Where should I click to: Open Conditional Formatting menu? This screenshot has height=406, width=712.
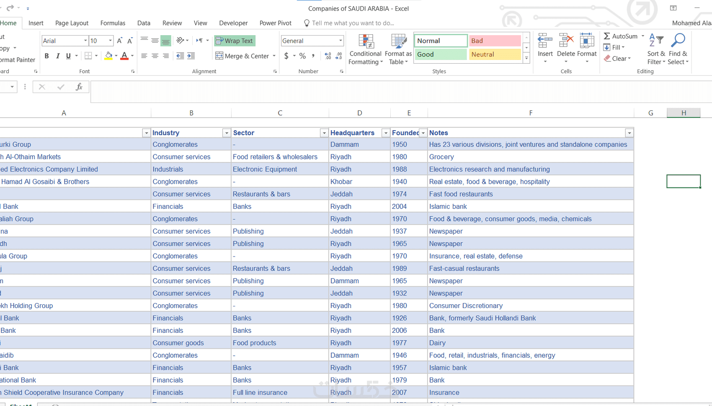click(365, 49)
